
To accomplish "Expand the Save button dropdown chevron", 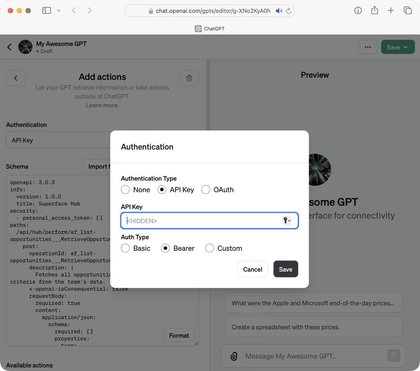I will [x=406, y=47].
